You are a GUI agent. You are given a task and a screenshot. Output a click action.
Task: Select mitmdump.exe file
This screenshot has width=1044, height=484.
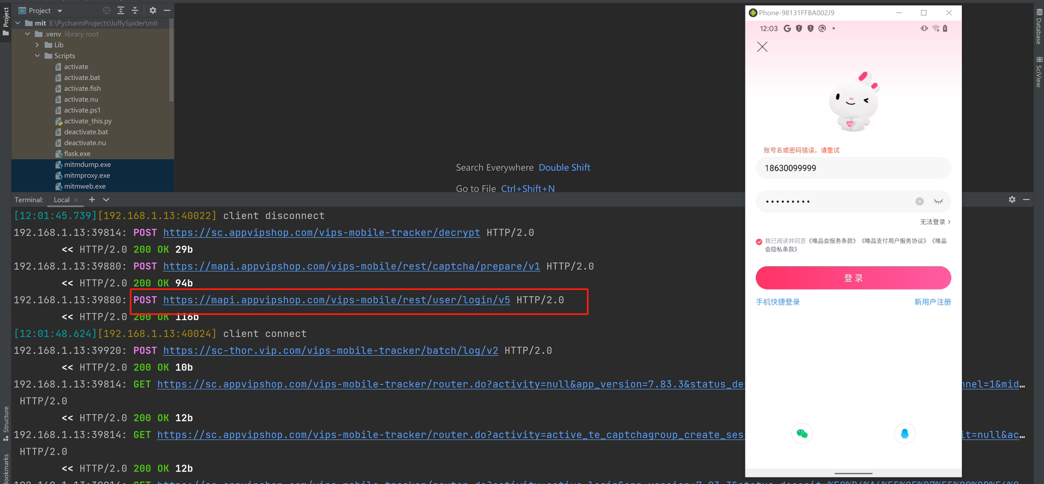(87, 165)
